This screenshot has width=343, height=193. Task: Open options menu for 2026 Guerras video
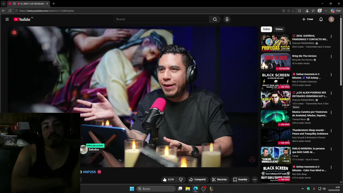click(x=331, y=36)
